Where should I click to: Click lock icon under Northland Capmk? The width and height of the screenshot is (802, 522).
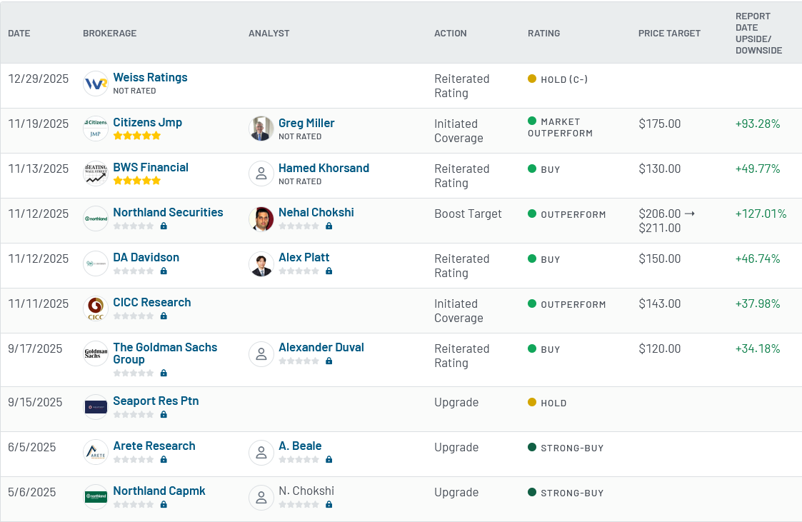[164, 504]
